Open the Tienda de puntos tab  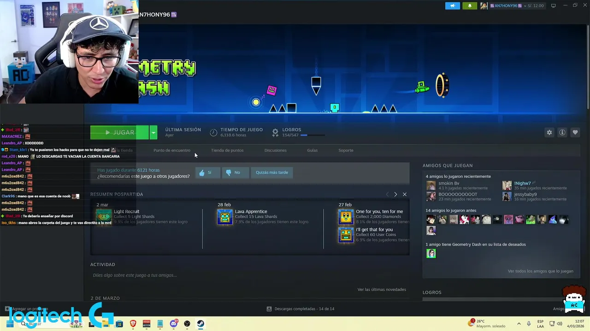227,150
